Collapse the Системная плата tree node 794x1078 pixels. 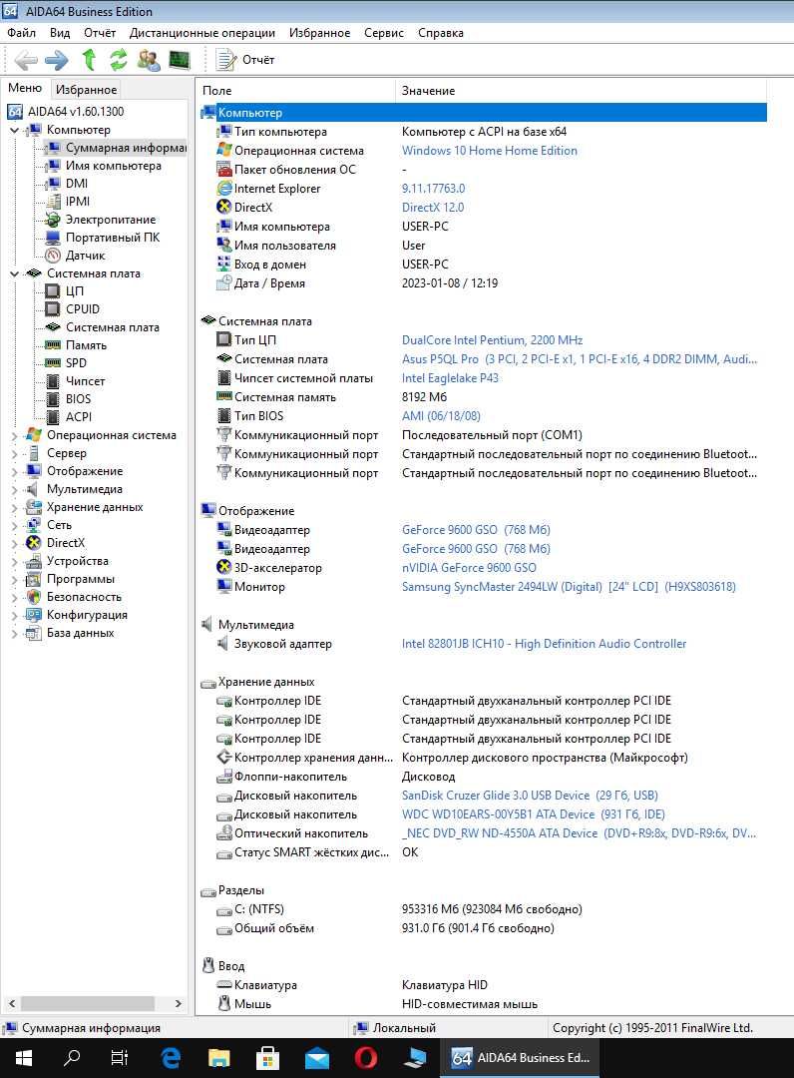[x=14, y=273]
